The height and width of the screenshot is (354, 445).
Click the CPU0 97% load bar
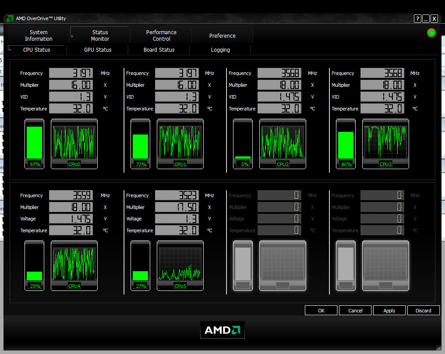pyautogui.click(x=34, y=144)
